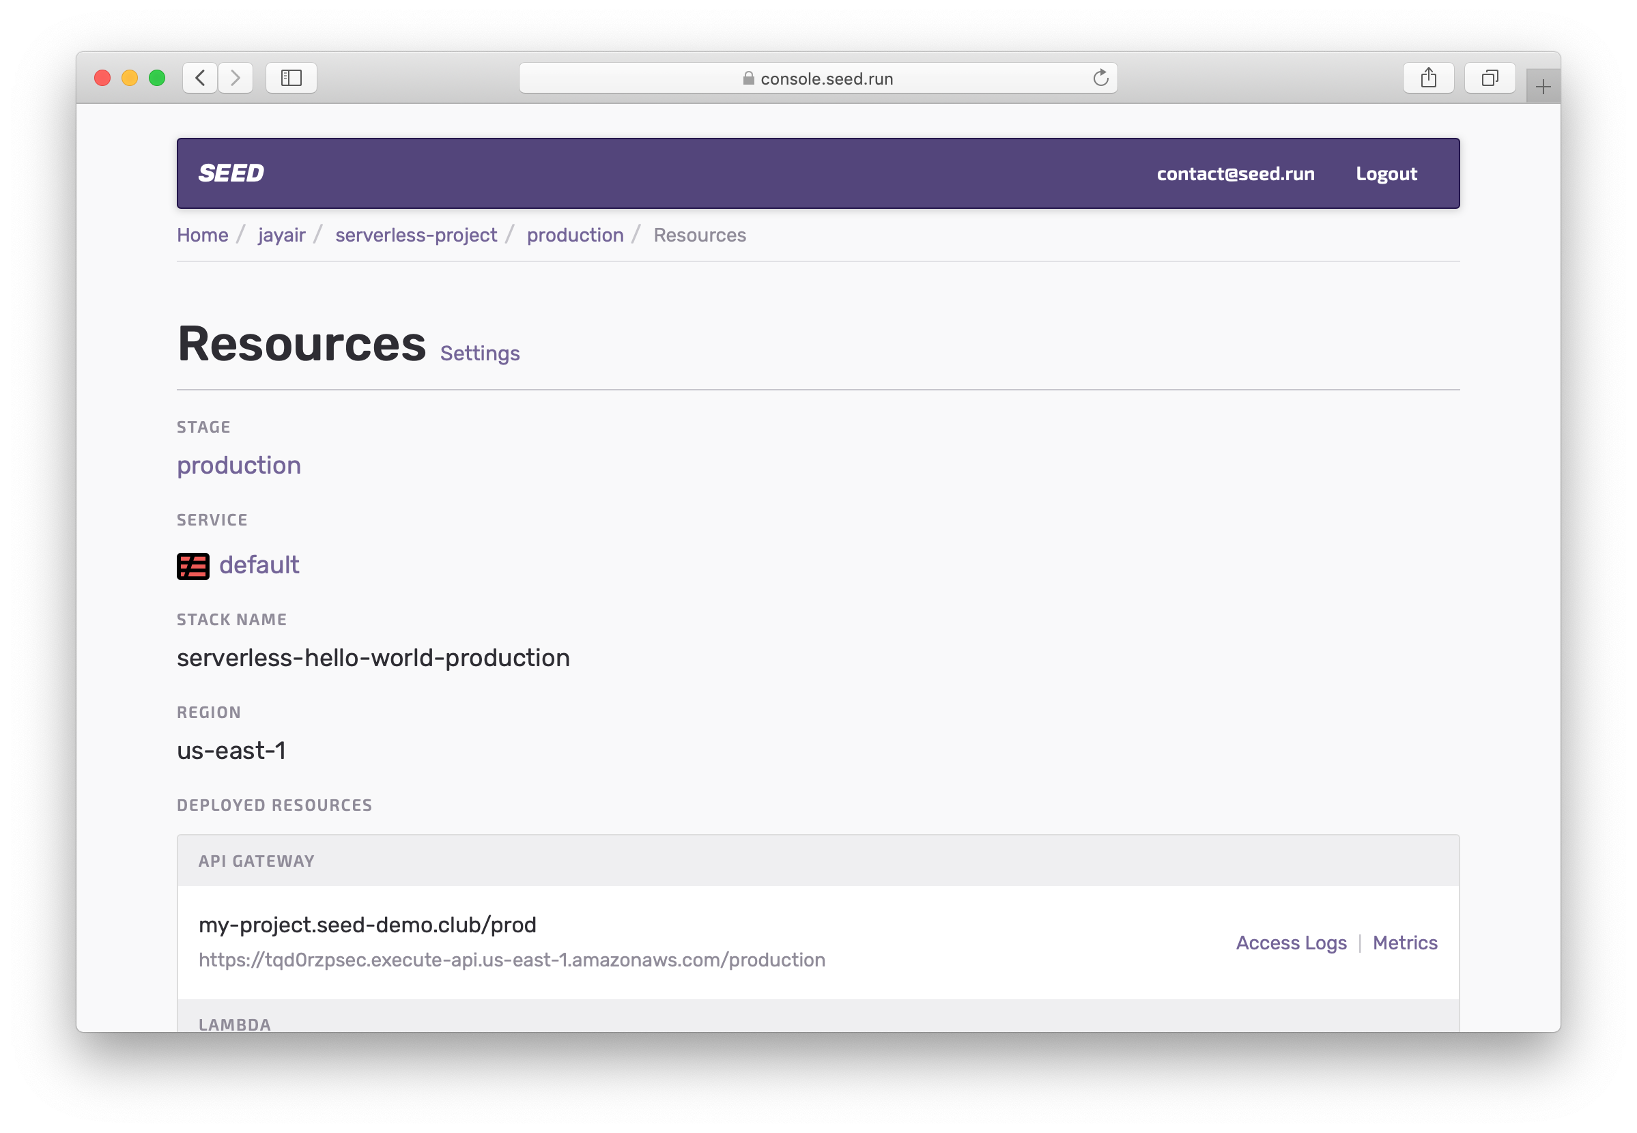
Task: View API Gateway Metrics
Action: click(x=1404, y=943)
